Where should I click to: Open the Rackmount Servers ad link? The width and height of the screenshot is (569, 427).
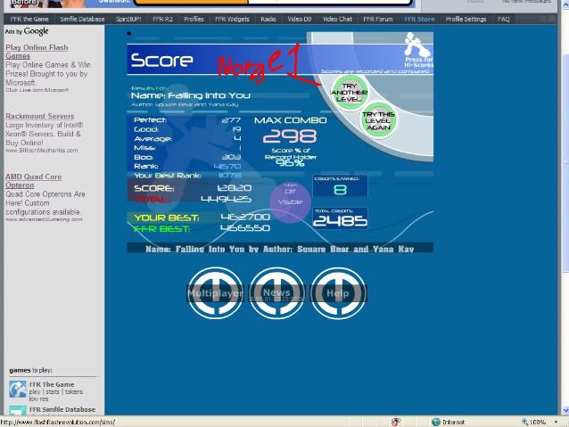click(40, 116)
